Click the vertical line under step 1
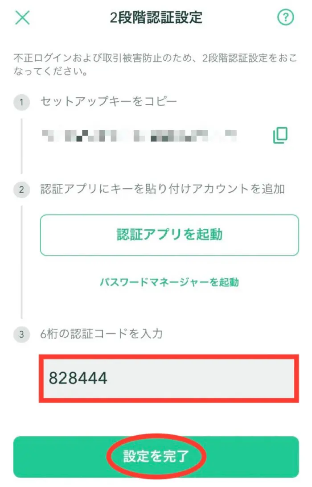The width and height of the screenshot is (312, 487). pyautogui.click(x=21, y=146)
